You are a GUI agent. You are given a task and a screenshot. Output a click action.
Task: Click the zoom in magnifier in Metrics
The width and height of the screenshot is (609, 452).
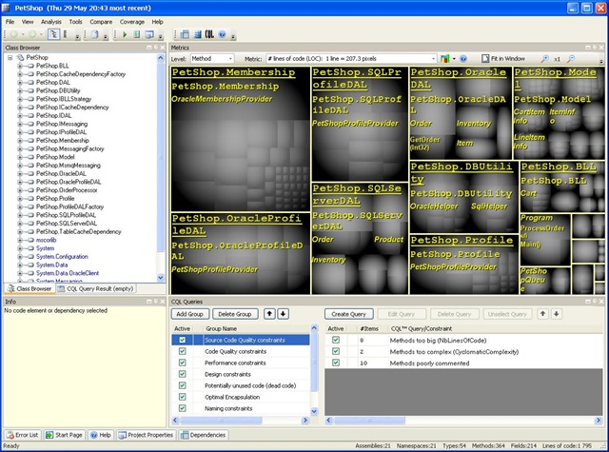(x=545, y=59)
